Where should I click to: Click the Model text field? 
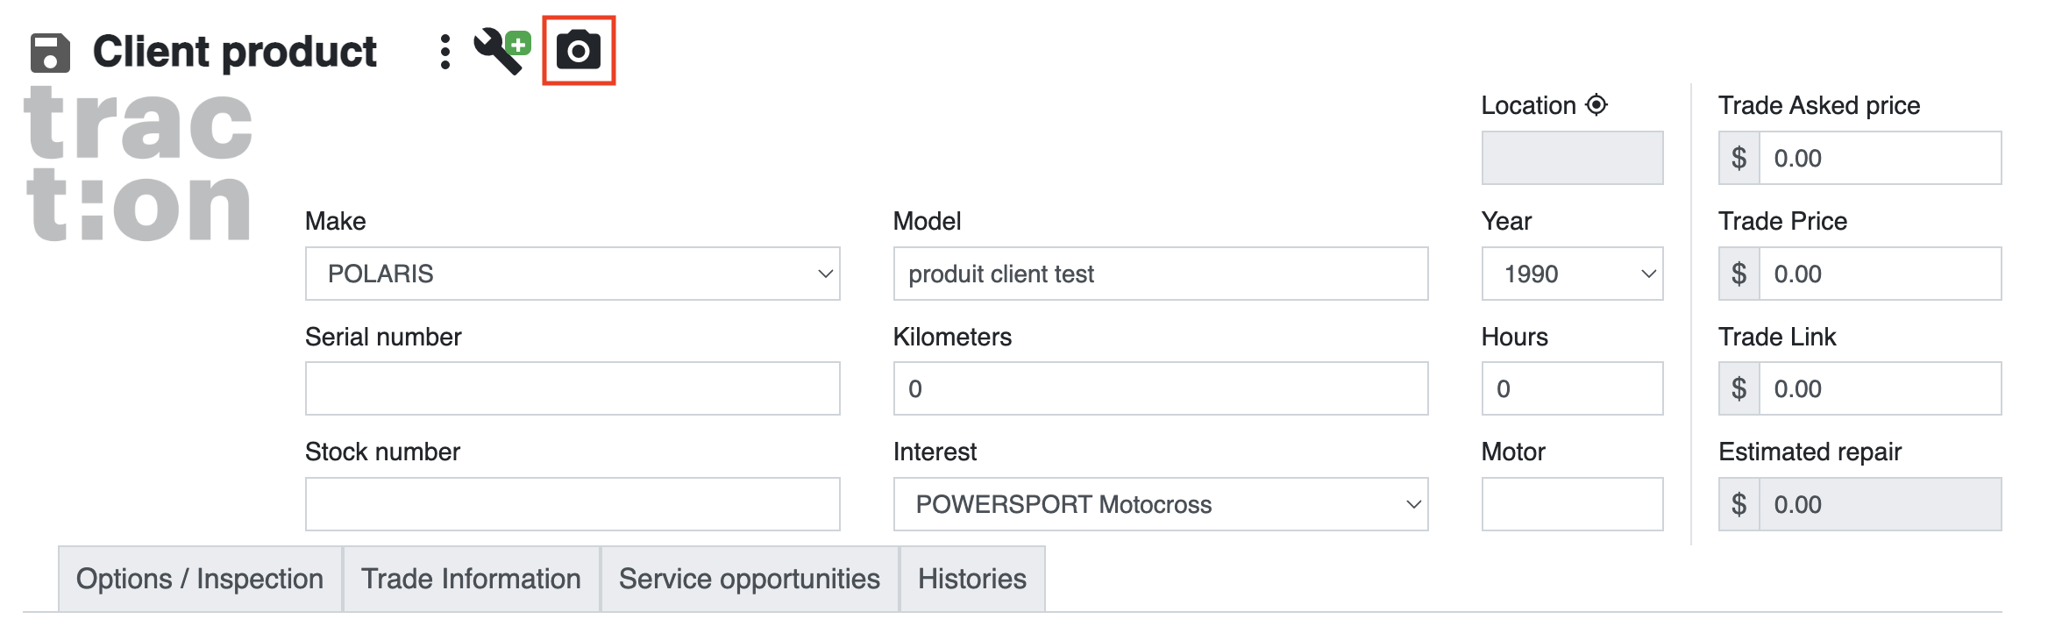coord(1160,274)
